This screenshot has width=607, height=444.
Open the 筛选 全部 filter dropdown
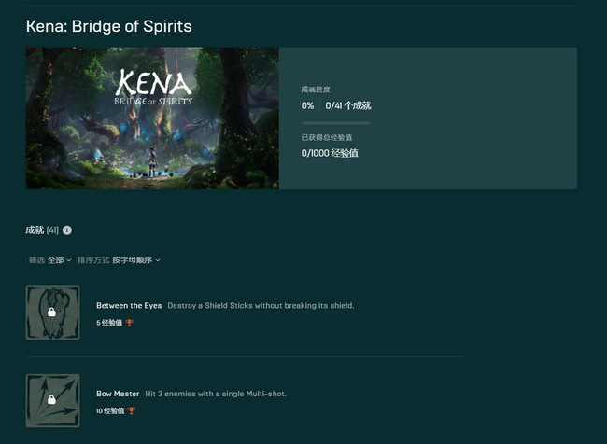(49, 260)
